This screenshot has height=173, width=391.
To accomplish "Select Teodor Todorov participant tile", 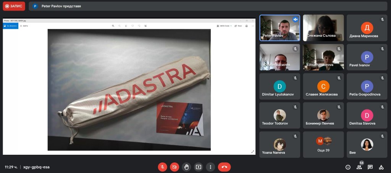I will [280, 116].
